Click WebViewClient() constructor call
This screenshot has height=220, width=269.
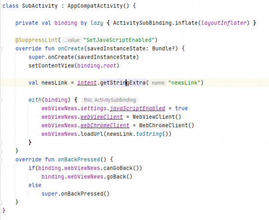pyautogui.click(x=156, y=117)
